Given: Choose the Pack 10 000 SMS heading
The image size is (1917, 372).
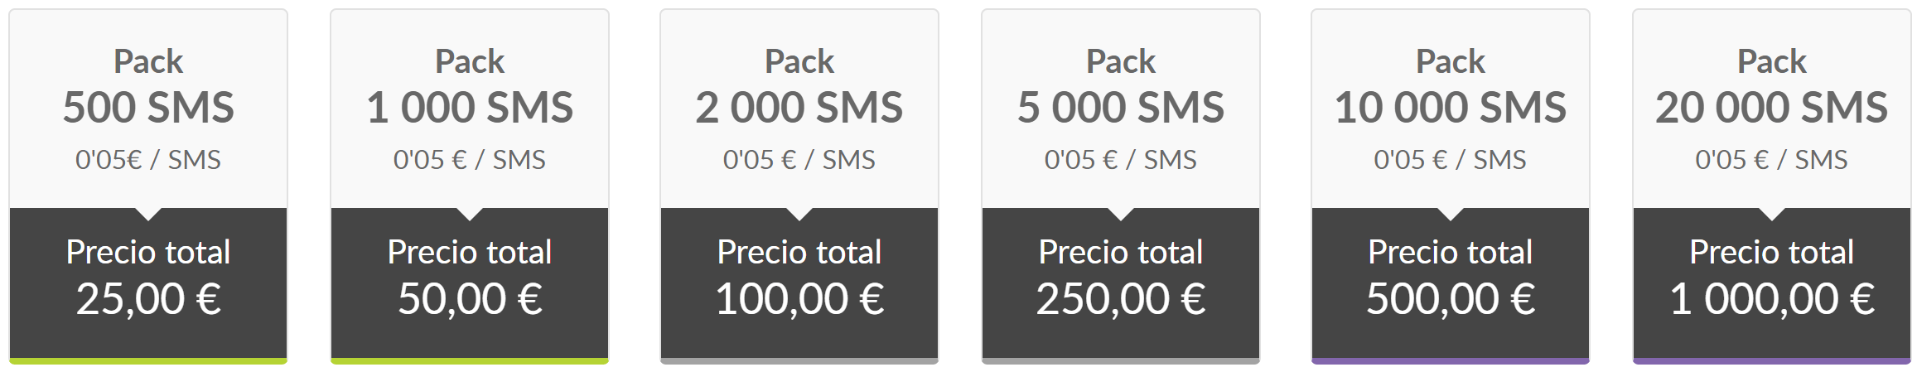Looking at the screenshot, I should [x=1451, y=86].
